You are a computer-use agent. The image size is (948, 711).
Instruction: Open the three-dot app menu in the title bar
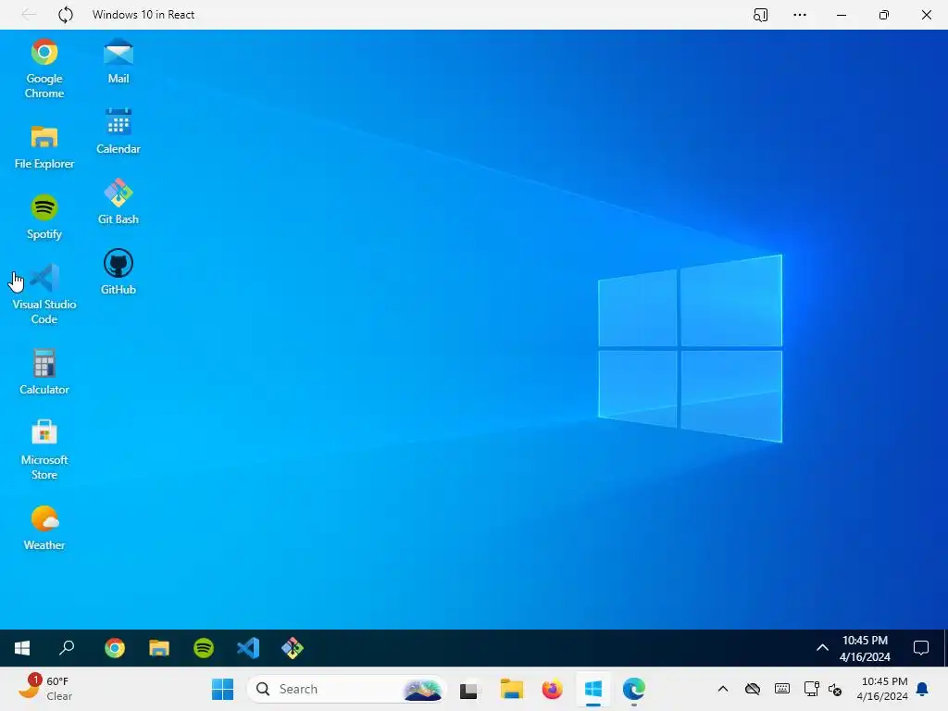pyautogui.click(x=800, y=15)
